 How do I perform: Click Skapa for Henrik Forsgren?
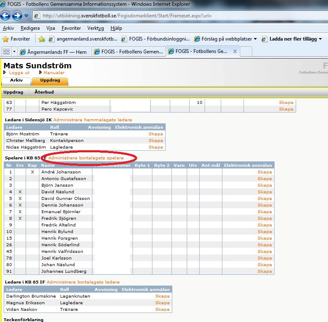tap(265, 238)
